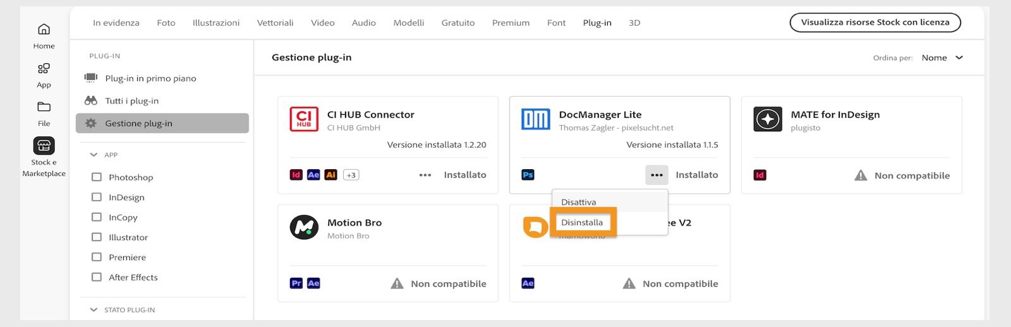Open the Ordina per Nome dropdown
The image size is (1011, 327).
coord(942,57)
